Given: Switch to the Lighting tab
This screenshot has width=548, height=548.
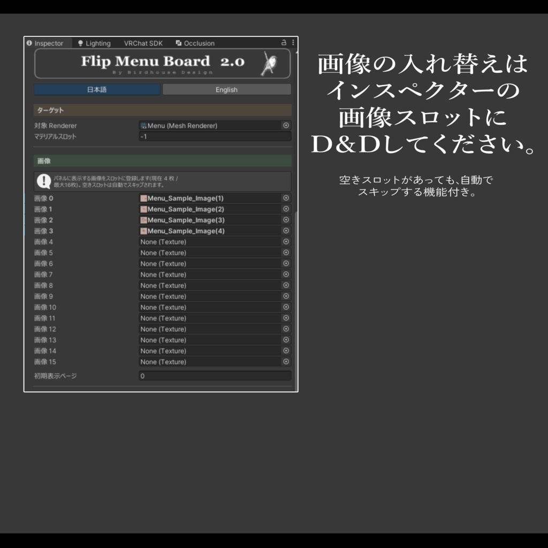Looking at the screenshot, I should pyautogui.click(x=94, y=43).
